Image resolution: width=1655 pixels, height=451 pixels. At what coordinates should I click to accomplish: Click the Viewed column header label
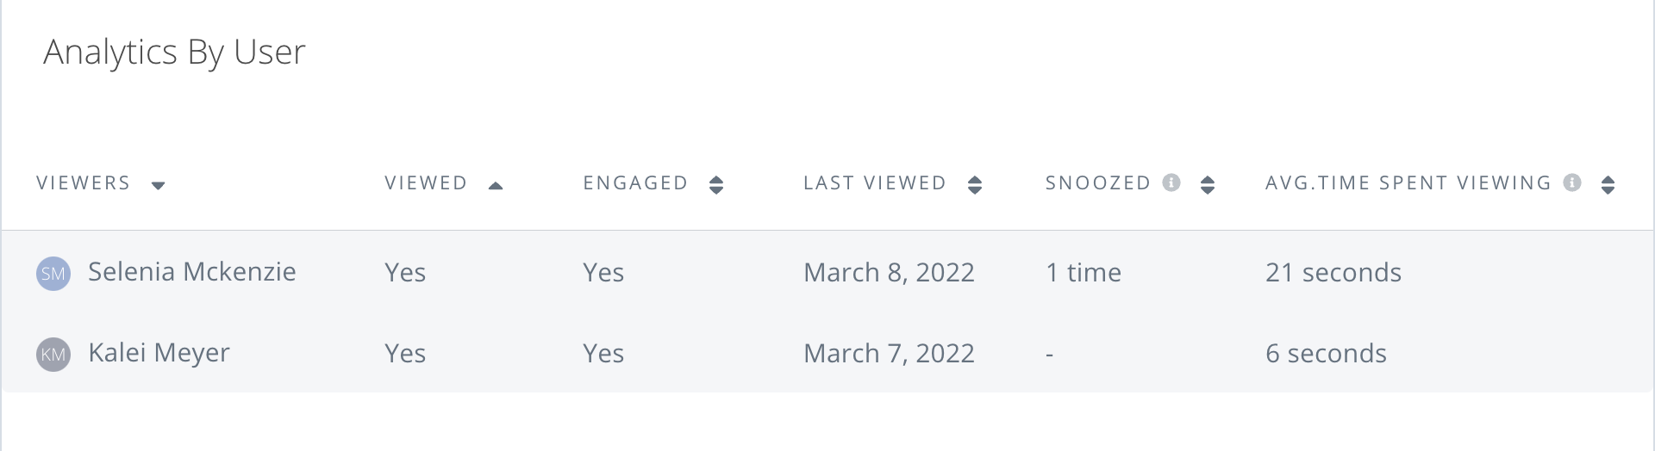[x=426, y=183]
